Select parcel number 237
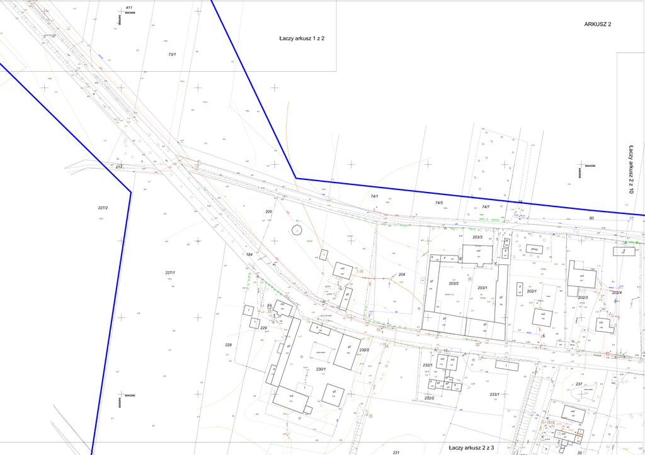Screen dimensions: 645x455 click(x=579, y=384)
